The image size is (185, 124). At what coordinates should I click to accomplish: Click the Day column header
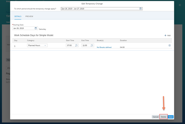click(x=16, y=40)
